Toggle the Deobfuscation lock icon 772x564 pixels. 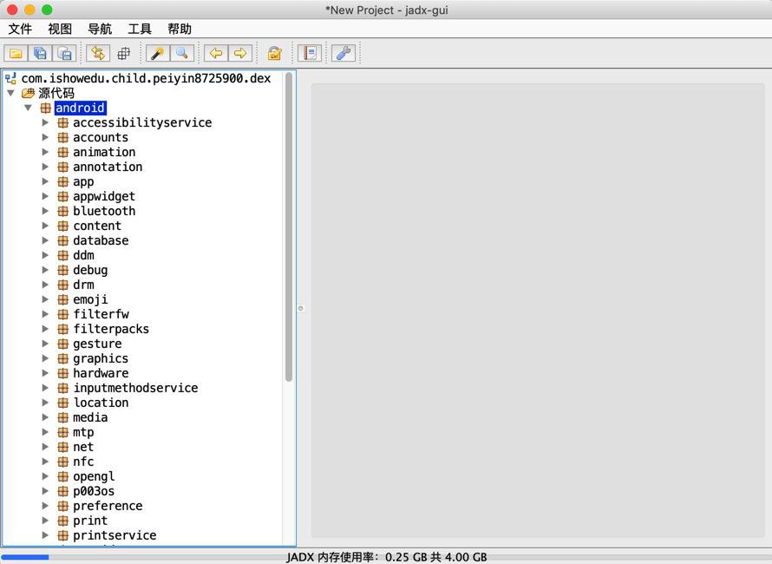(275, 53)
